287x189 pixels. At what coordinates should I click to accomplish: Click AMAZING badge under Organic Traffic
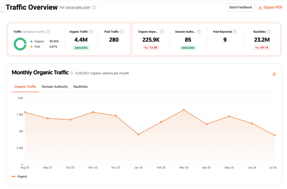tap(81, 48)
